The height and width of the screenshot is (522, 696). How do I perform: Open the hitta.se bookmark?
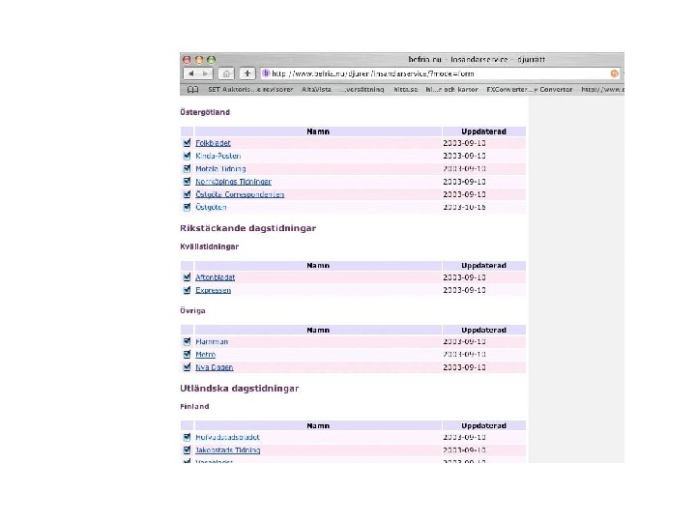(406, 90)
